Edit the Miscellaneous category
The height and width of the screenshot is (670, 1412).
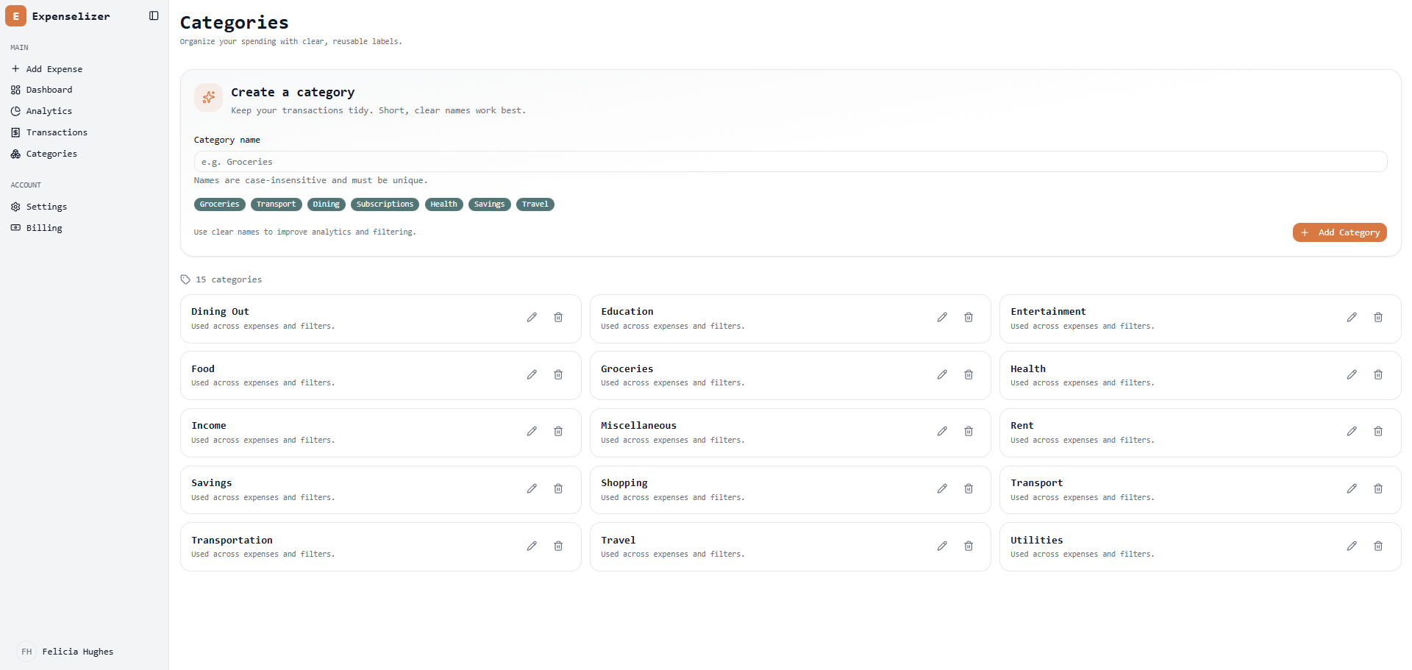(942, 432)
